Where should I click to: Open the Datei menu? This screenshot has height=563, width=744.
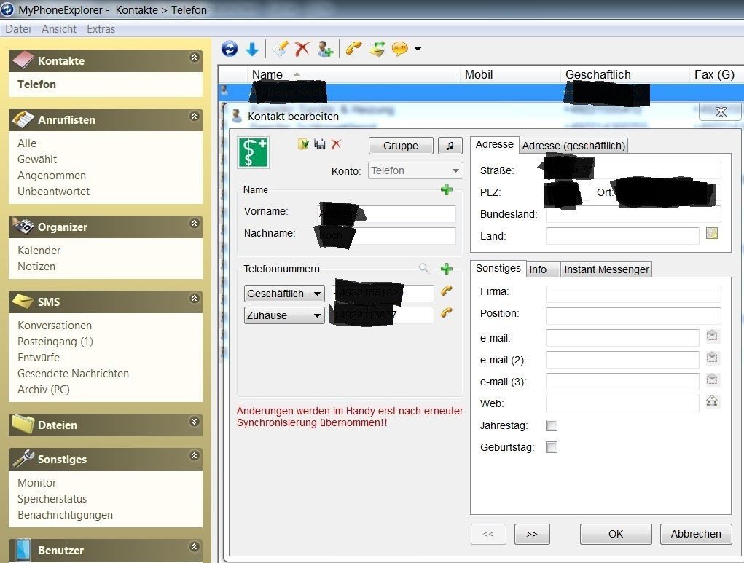(x=18, y=29)
